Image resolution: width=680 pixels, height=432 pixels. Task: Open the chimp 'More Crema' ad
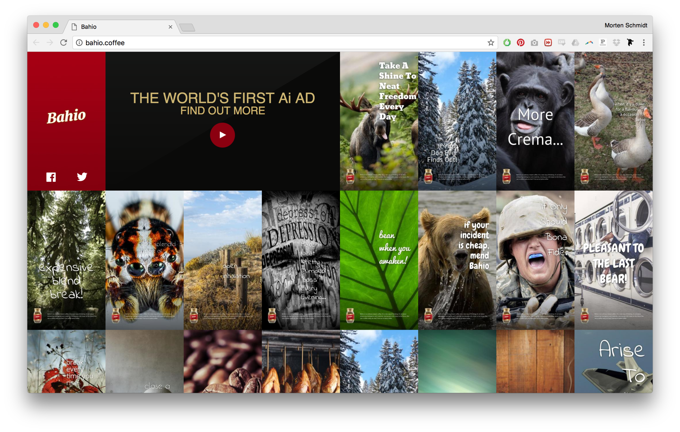(535, 121)
